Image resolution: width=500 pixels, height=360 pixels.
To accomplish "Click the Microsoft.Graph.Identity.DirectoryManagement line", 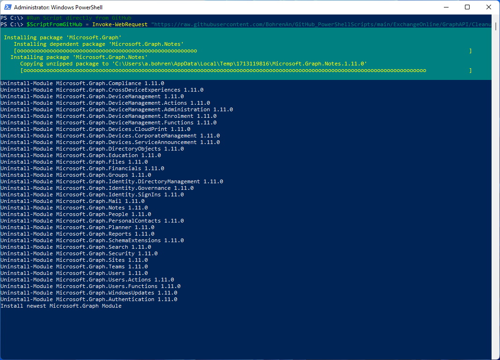I will pos(112,181).
